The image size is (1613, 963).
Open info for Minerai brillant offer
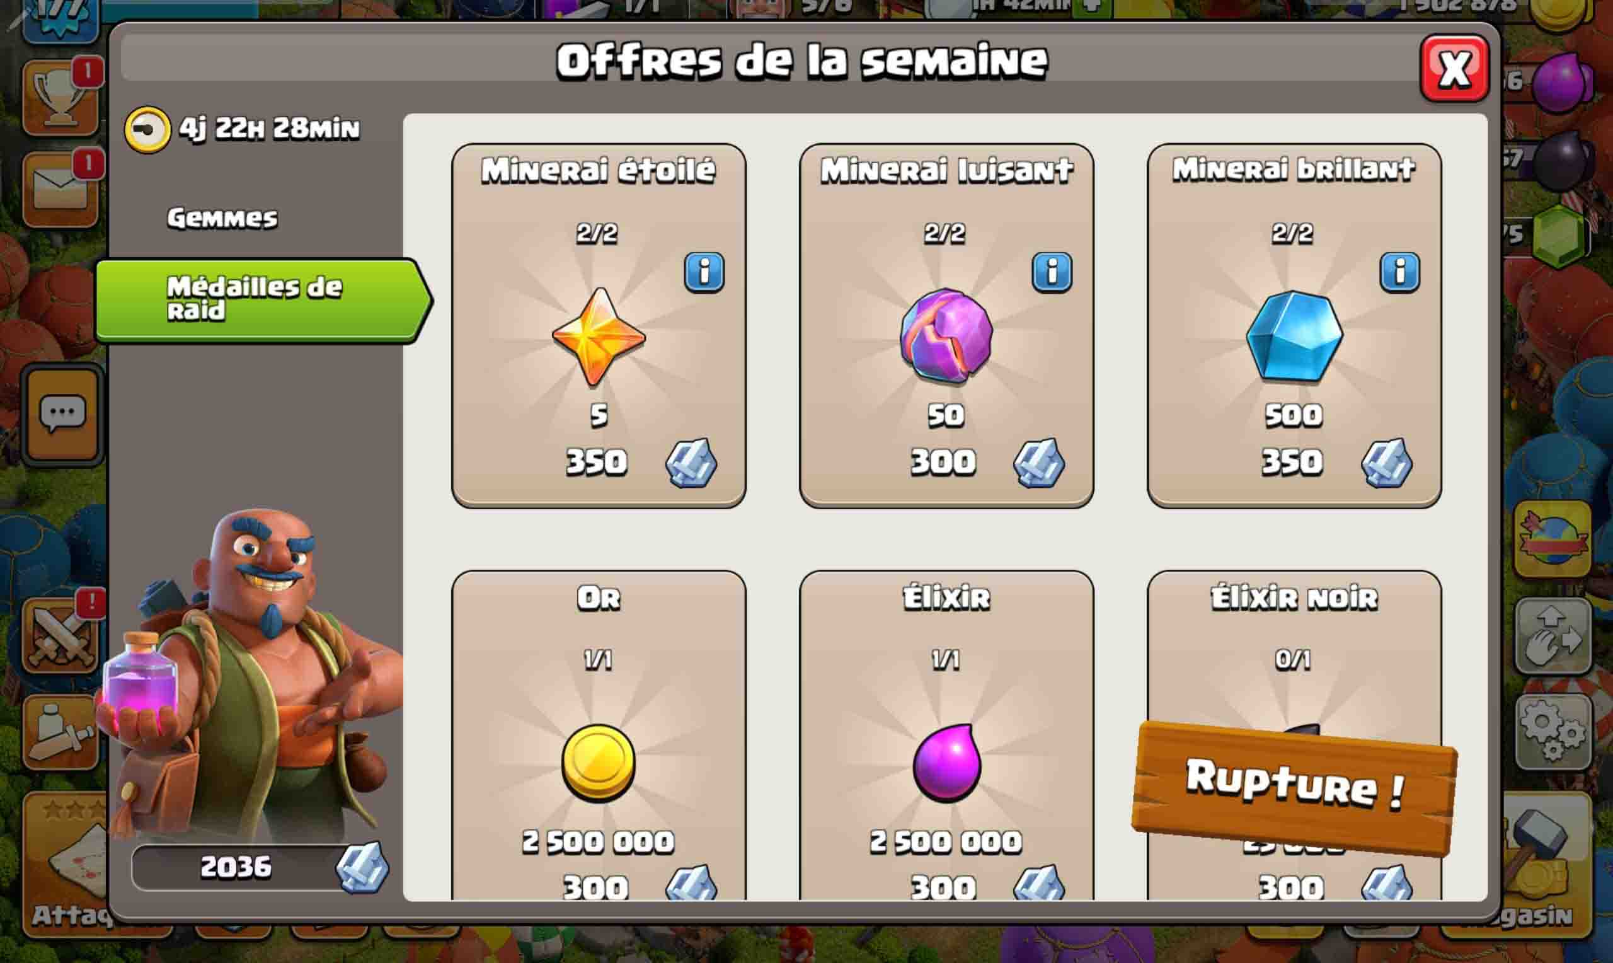(x=1399, y=272)
